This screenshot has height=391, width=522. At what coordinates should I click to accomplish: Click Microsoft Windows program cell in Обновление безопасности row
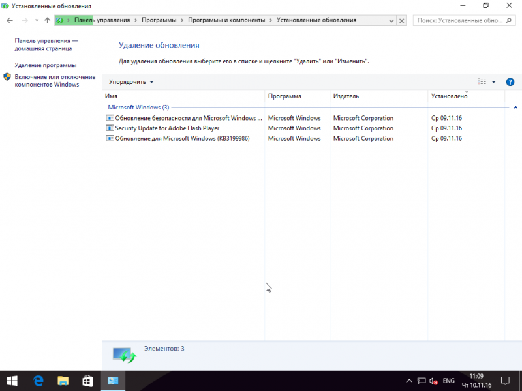point(294,118)
